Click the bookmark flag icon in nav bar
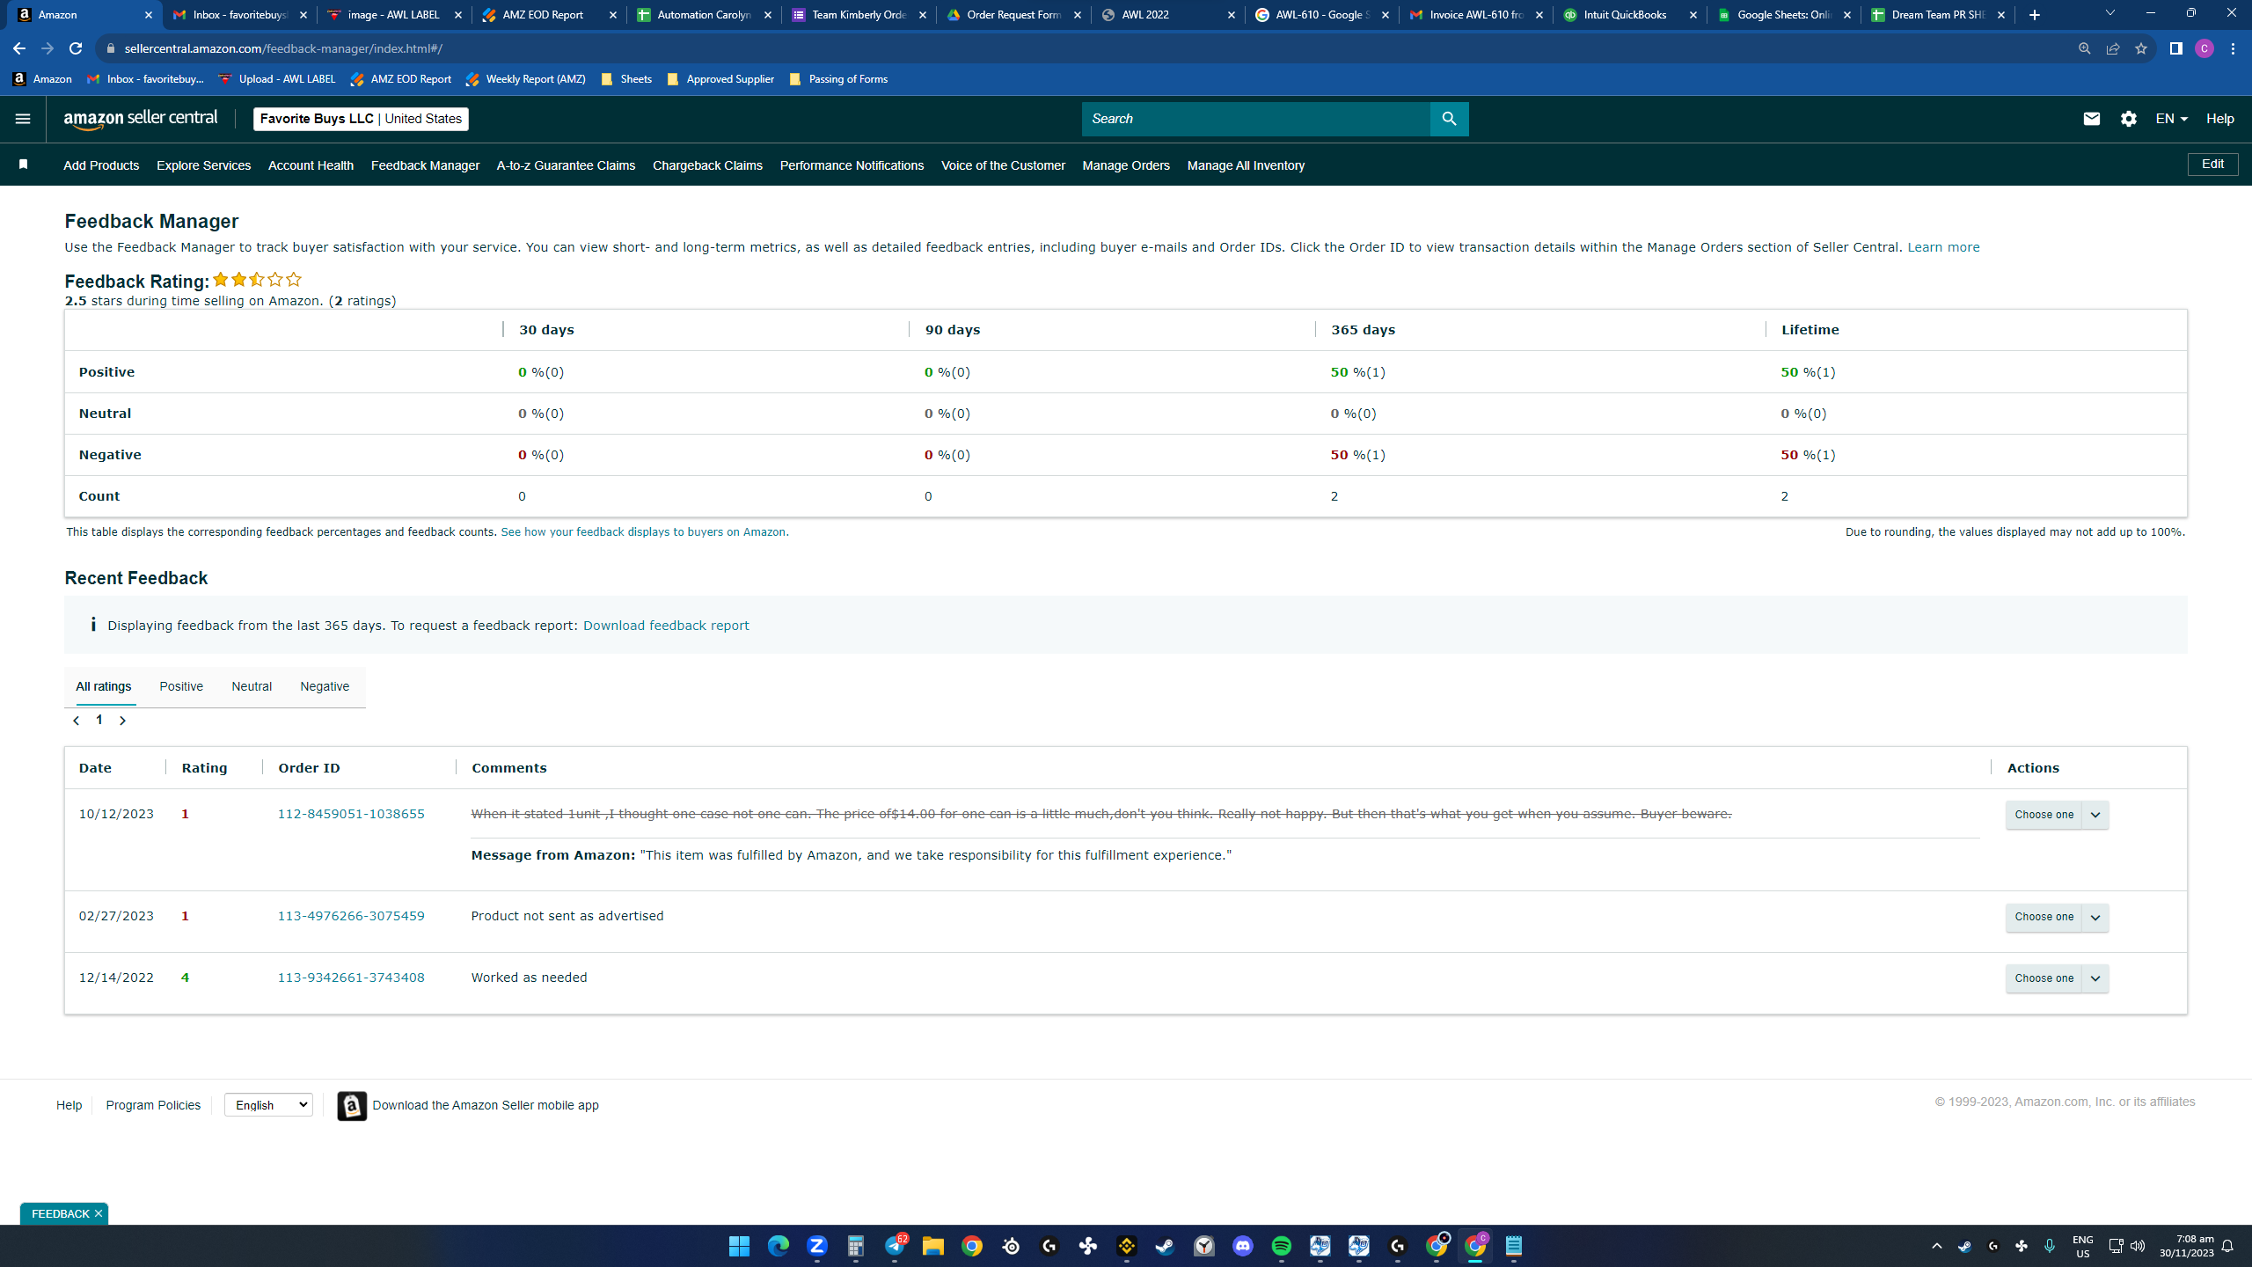2252x1267 pixels. (x=24, y=165)
